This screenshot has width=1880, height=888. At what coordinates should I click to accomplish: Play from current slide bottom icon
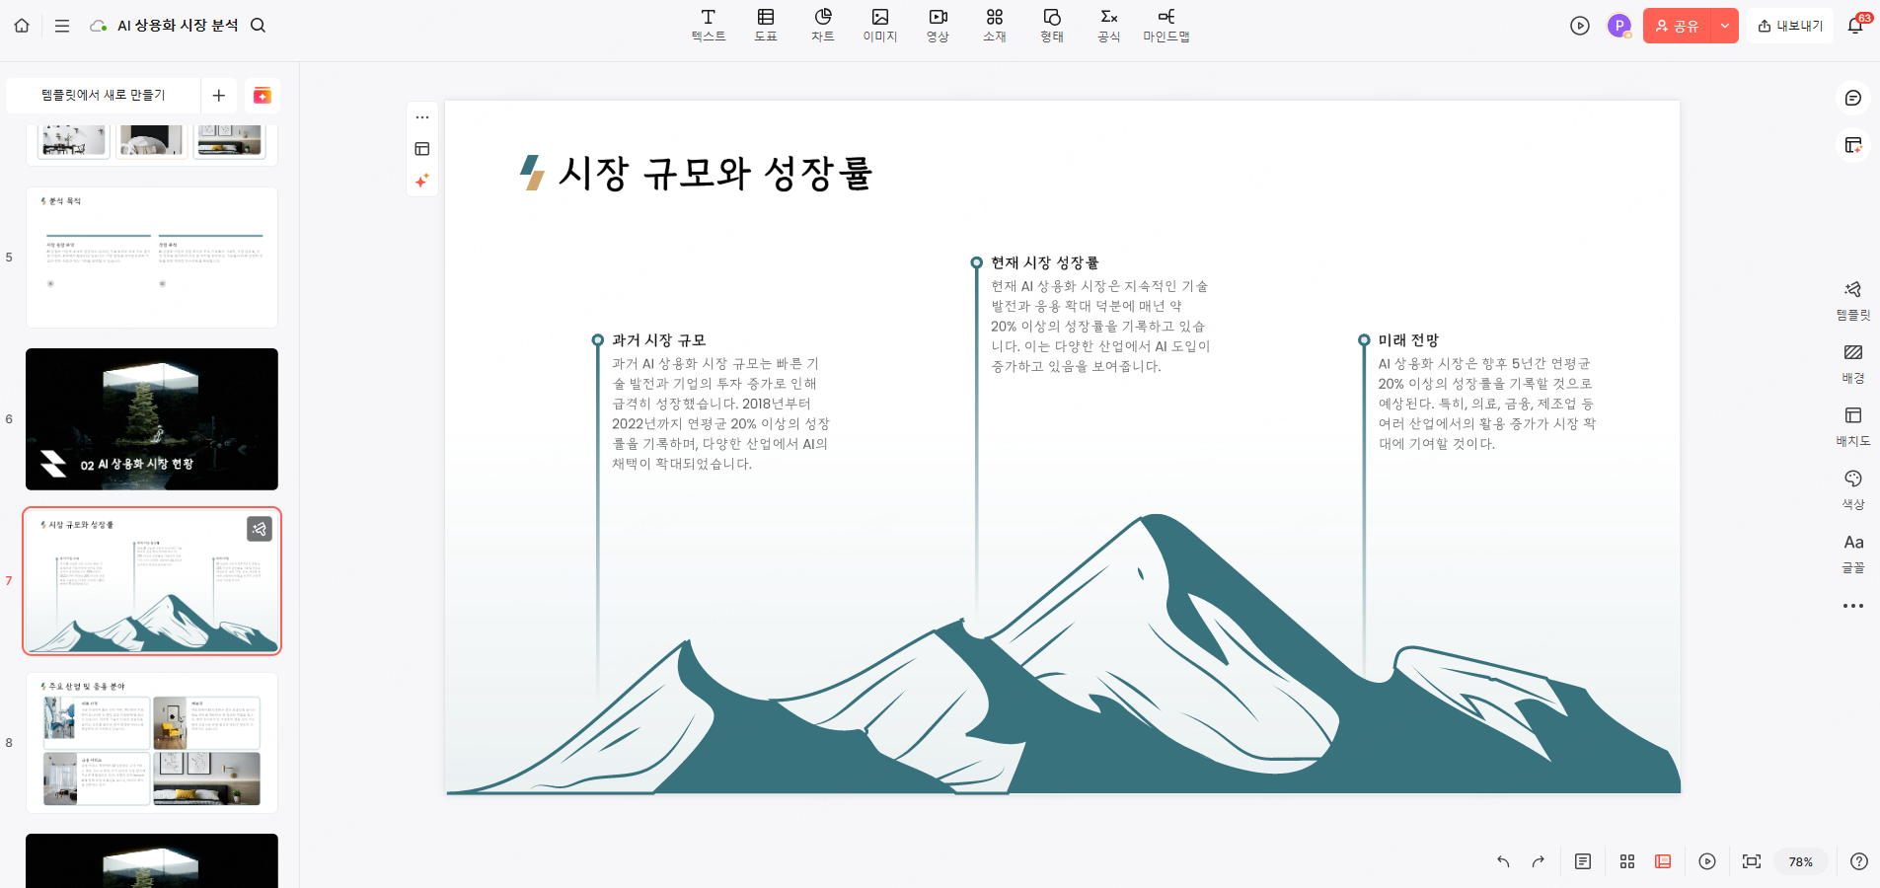point(1707,861)
